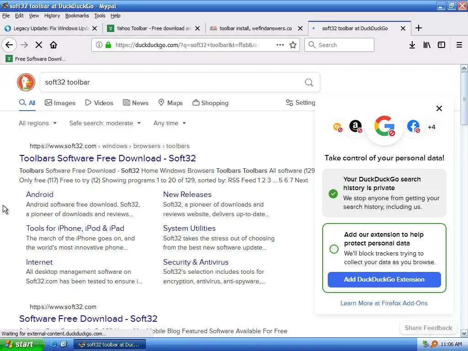Open page actions three-dot menu
Image resolution: width=468 pixels, height=351 pixels.
(x=280, y=45)
